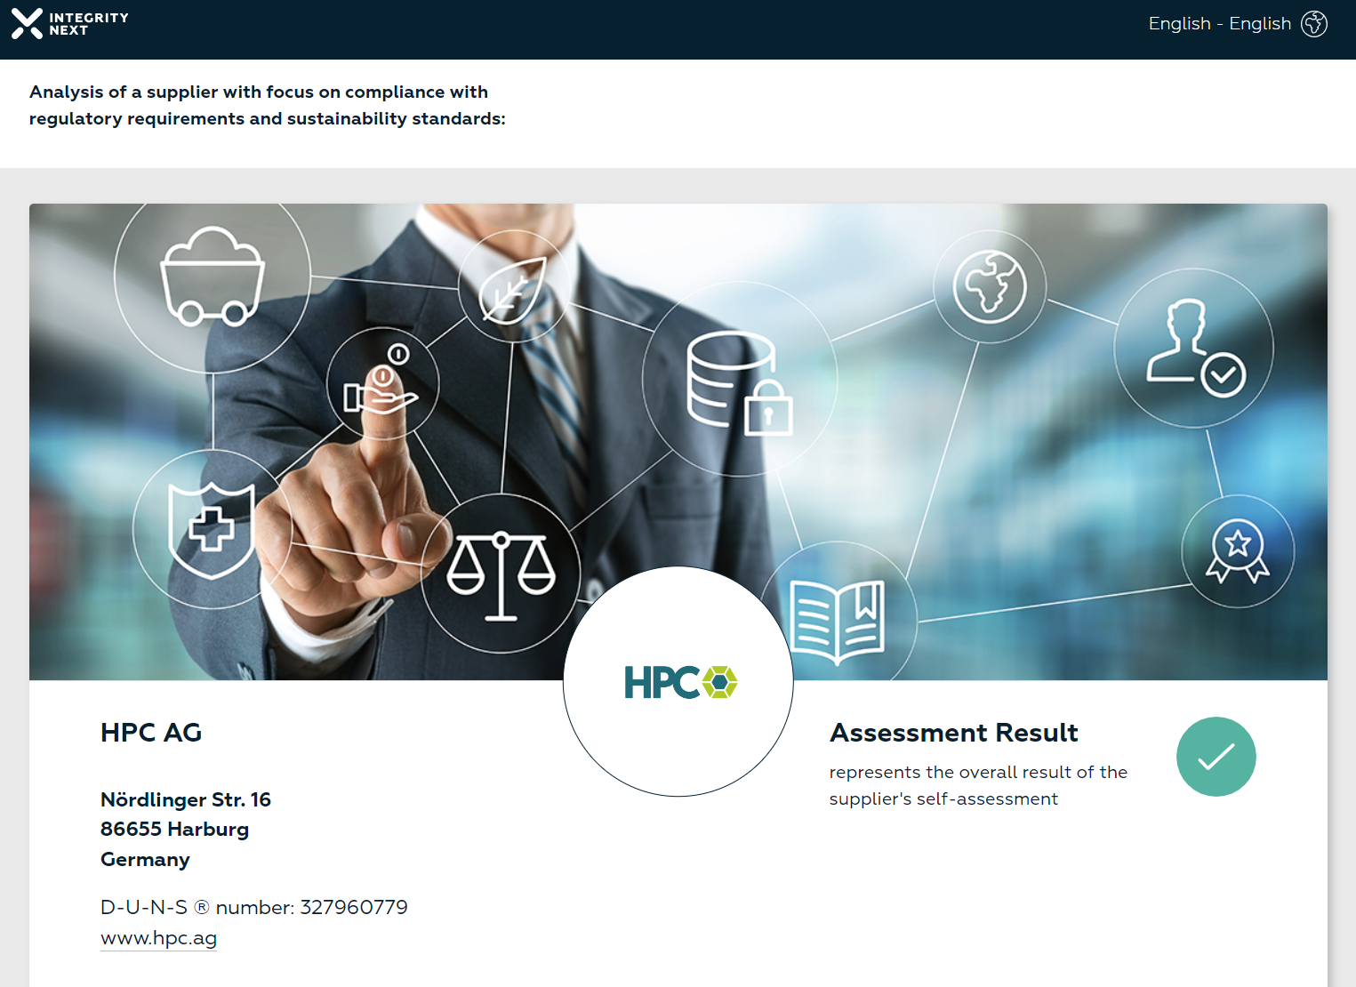Image resolution: width=1356 pixels, height=987 pixels.
Task: Open the www.hpc.ag website link
Action: (158, 938)
